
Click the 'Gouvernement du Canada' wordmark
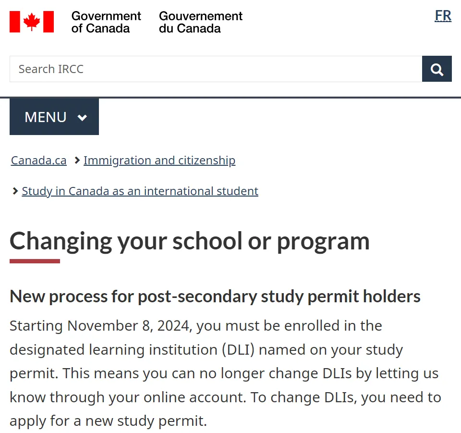pyautogui.click(x=201, y=22)
